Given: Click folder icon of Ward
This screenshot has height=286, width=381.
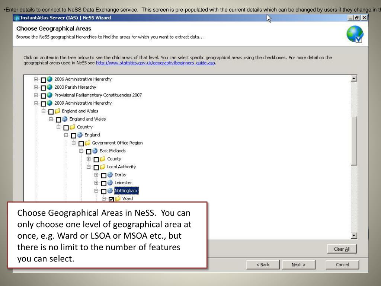Looking at the screenshot, I should (x=118, y=199).
